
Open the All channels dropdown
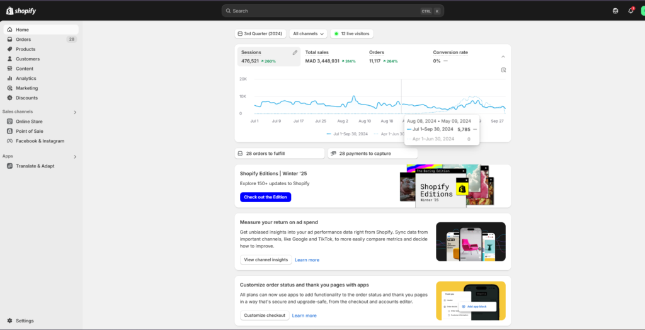[x=308, y=34]
